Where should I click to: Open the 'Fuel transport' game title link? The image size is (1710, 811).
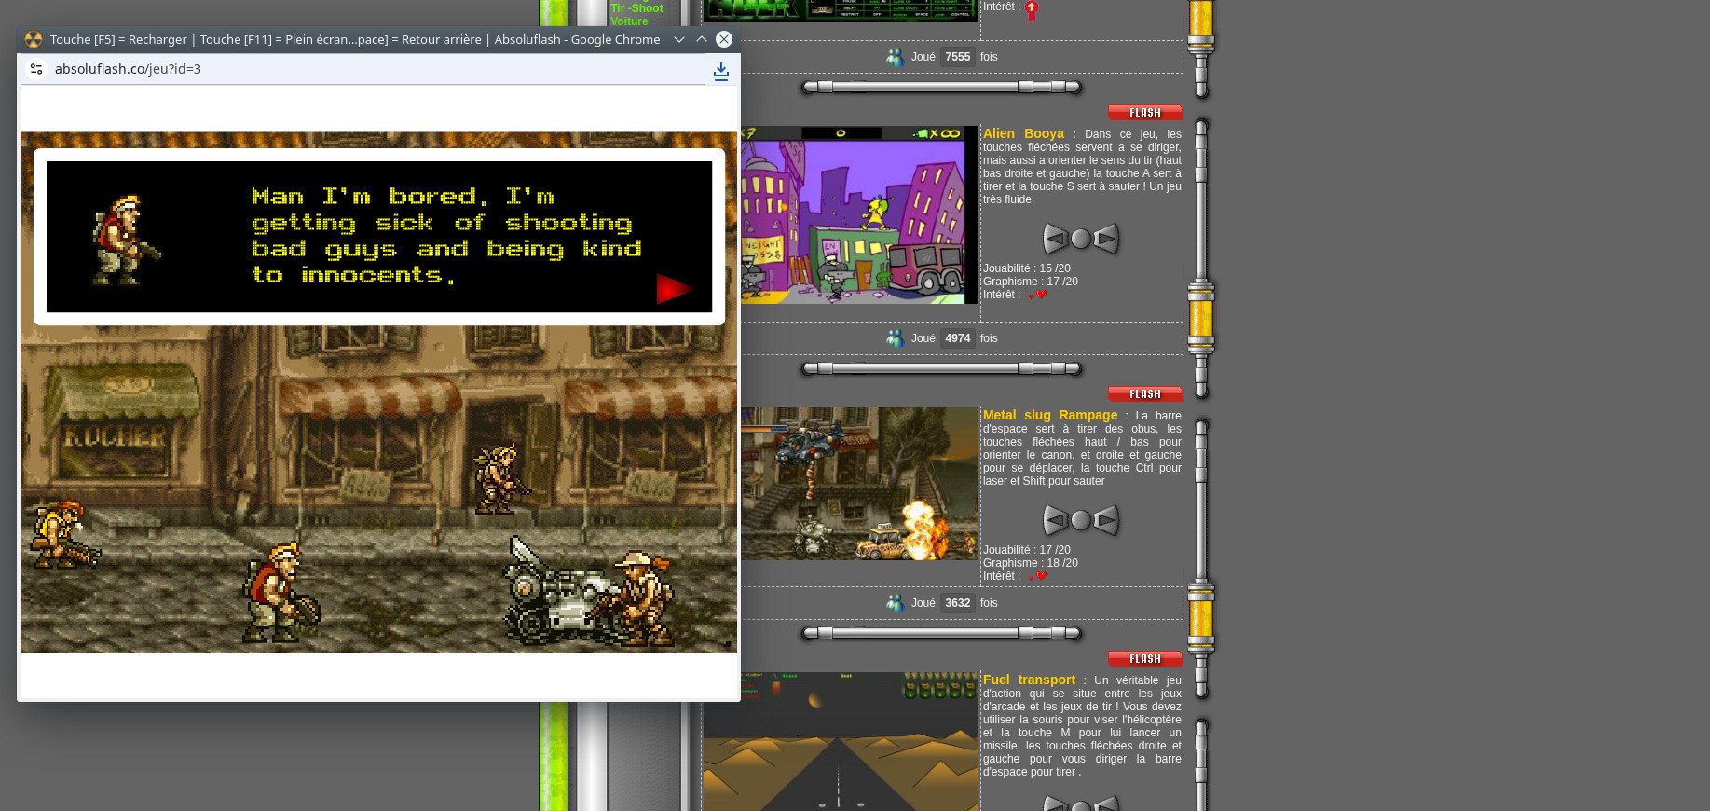point(1029,680)
